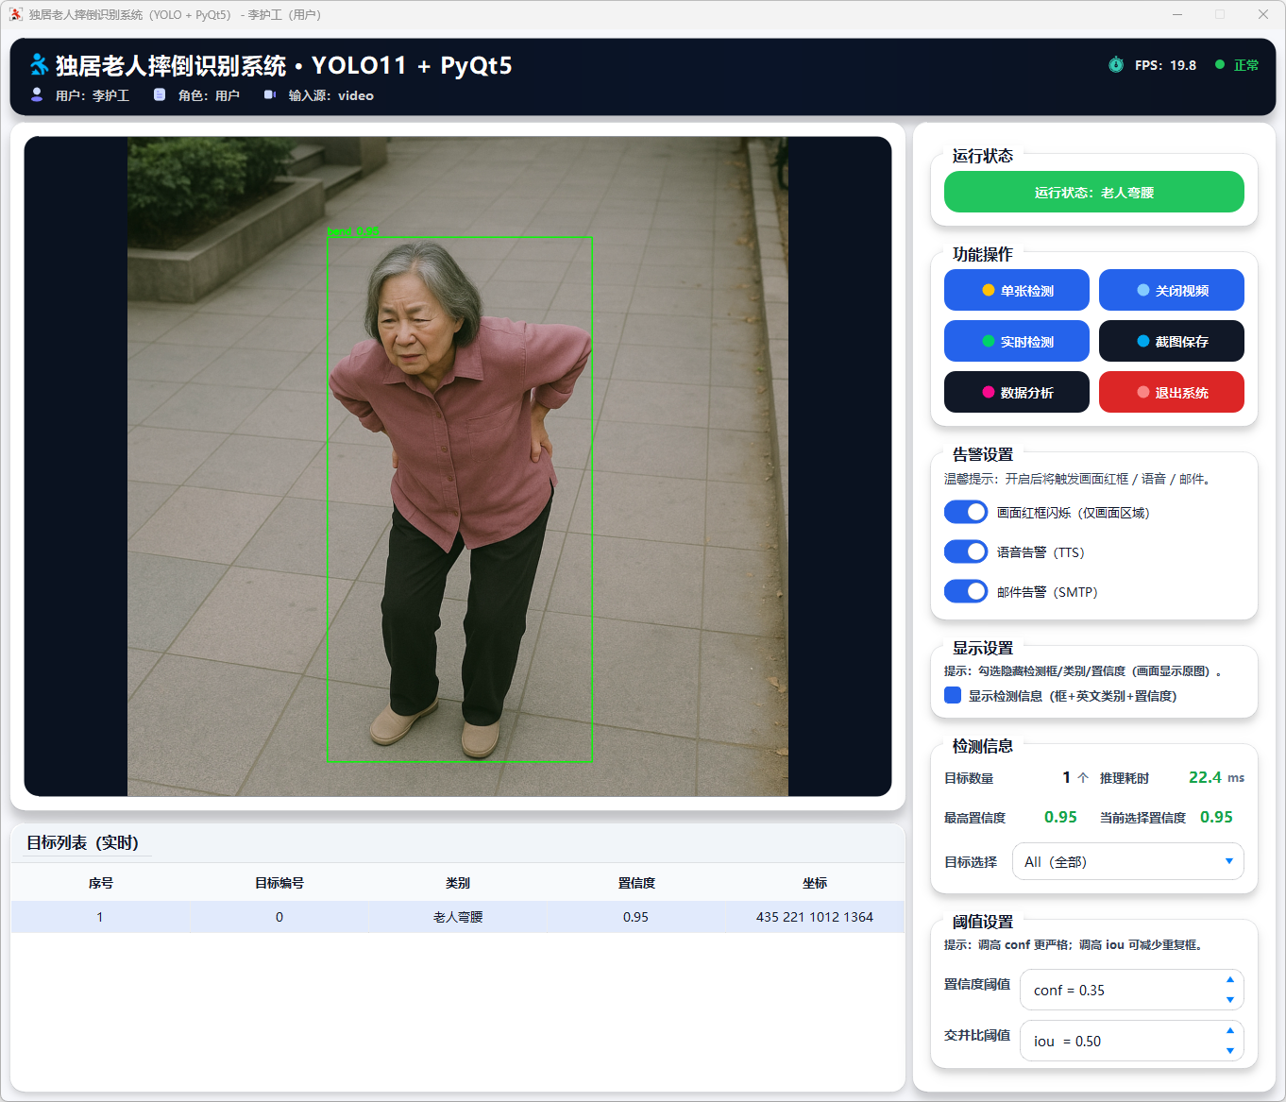Viewport: 1286px width, 1102px height.
Task: Click the user avatar icon in header
Action: coord(37,94)
